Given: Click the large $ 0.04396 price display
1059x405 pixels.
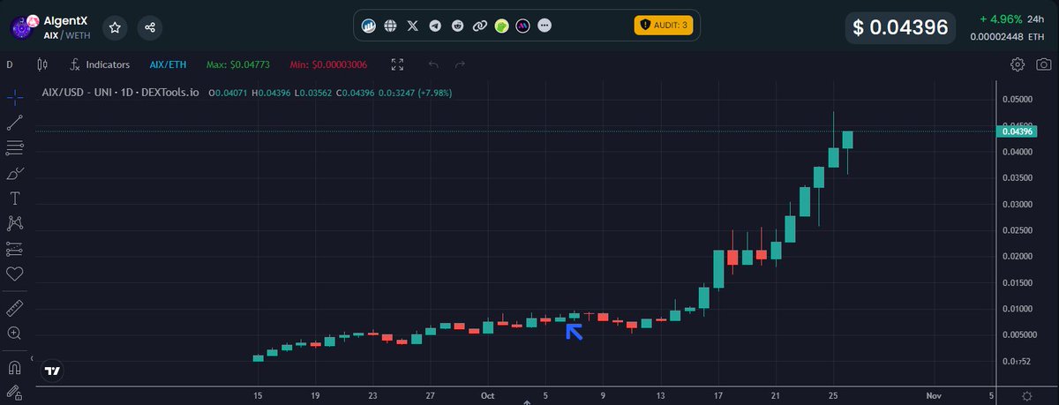Looking at the screenshot, I should [x=900, y=27].
